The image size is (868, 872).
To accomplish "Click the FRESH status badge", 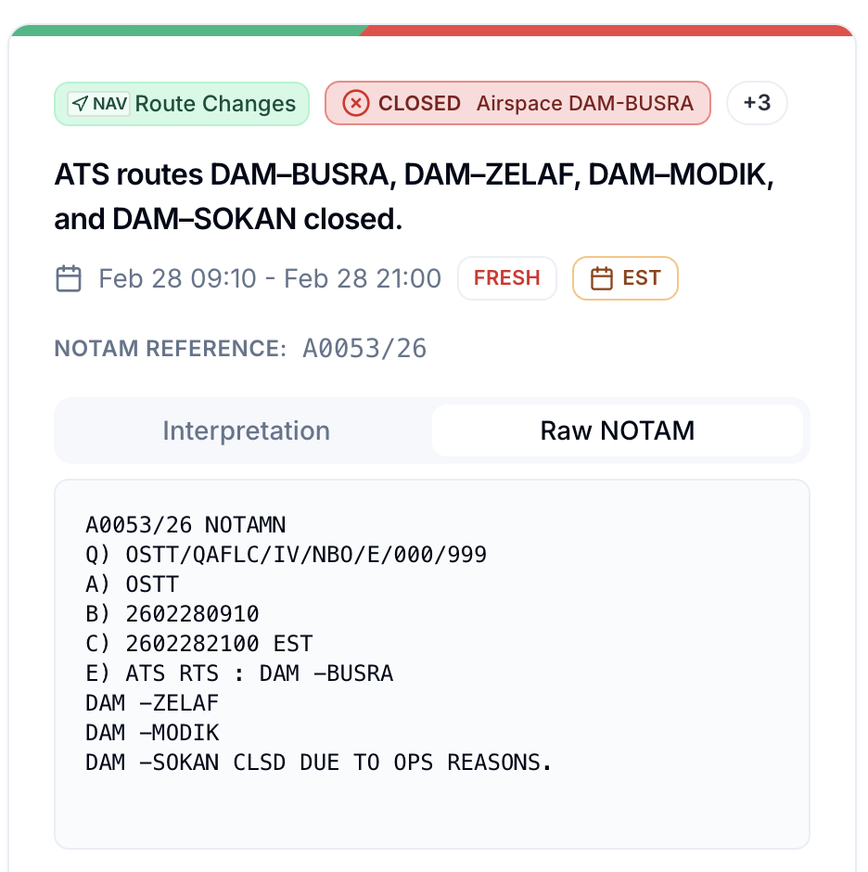I will tap(506, 278).
